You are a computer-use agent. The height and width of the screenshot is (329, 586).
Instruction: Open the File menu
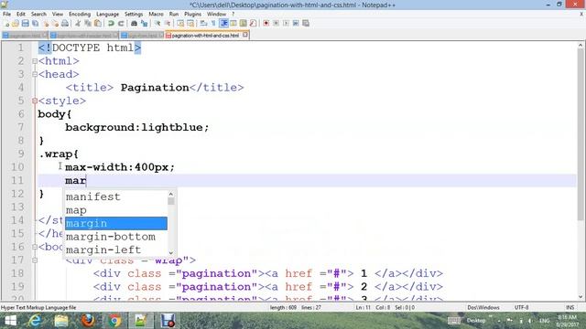6,14
